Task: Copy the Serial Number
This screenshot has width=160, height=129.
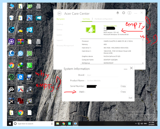Action: click(x=123, y=86)
